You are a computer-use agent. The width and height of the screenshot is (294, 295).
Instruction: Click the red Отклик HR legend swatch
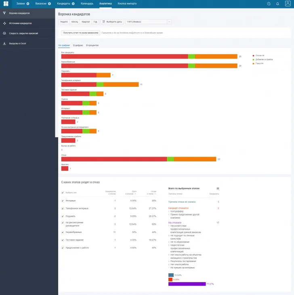[253, 55]
